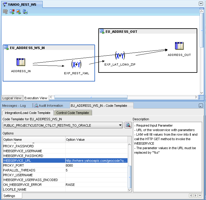Click the magnifier icon beside code template dropdown
This screenshot has width=206, height=200.
point(128,125)
